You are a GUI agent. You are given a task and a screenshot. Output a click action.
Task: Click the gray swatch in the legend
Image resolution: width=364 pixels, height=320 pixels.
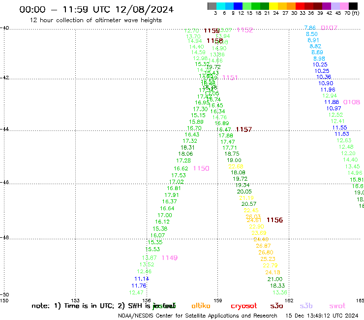coord(212,6)
